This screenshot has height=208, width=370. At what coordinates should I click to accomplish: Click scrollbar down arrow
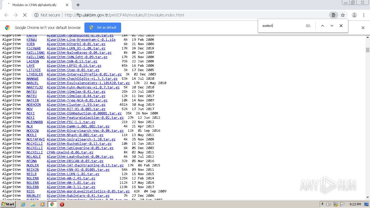point(368,197)
